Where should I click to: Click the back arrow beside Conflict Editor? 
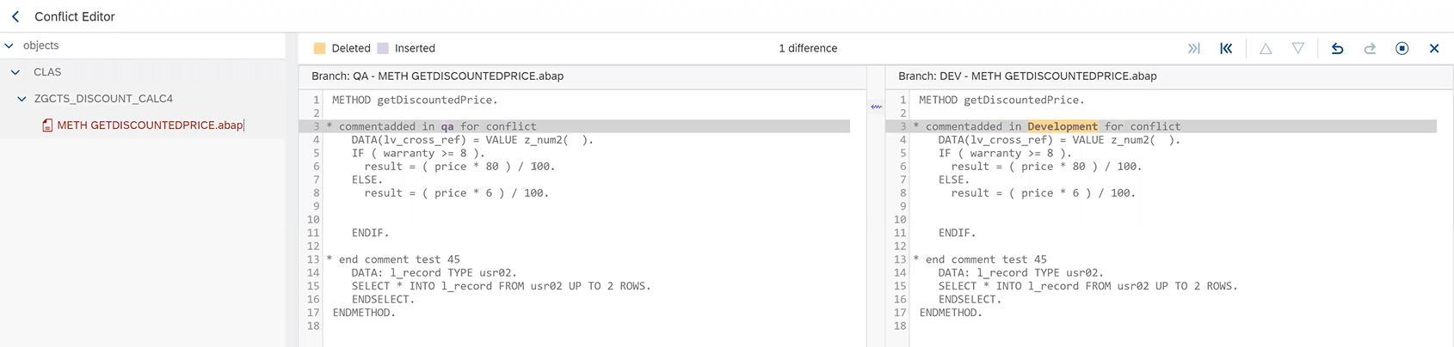15,16
